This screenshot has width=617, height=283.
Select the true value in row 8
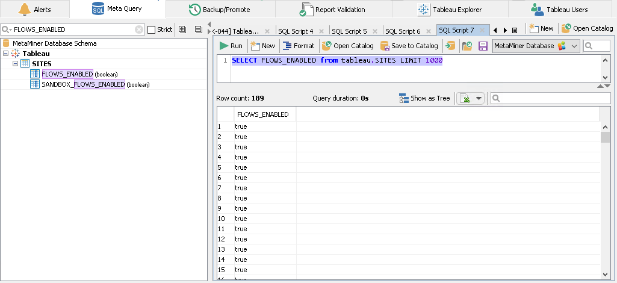241,198
